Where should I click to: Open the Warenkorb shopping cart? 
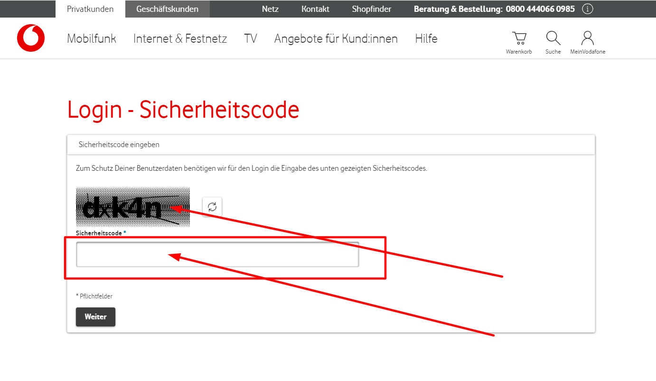click(x=519, y=42)
